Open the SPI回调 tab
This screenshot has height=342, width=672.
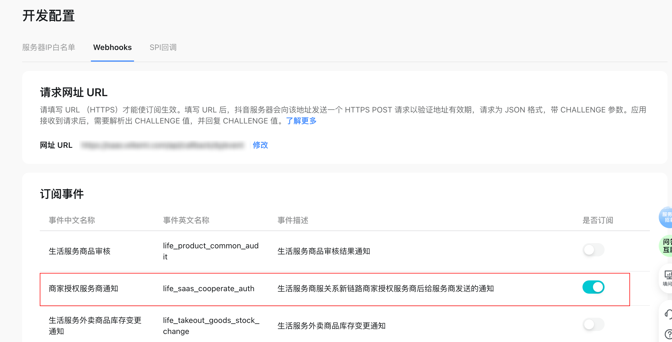163,47
